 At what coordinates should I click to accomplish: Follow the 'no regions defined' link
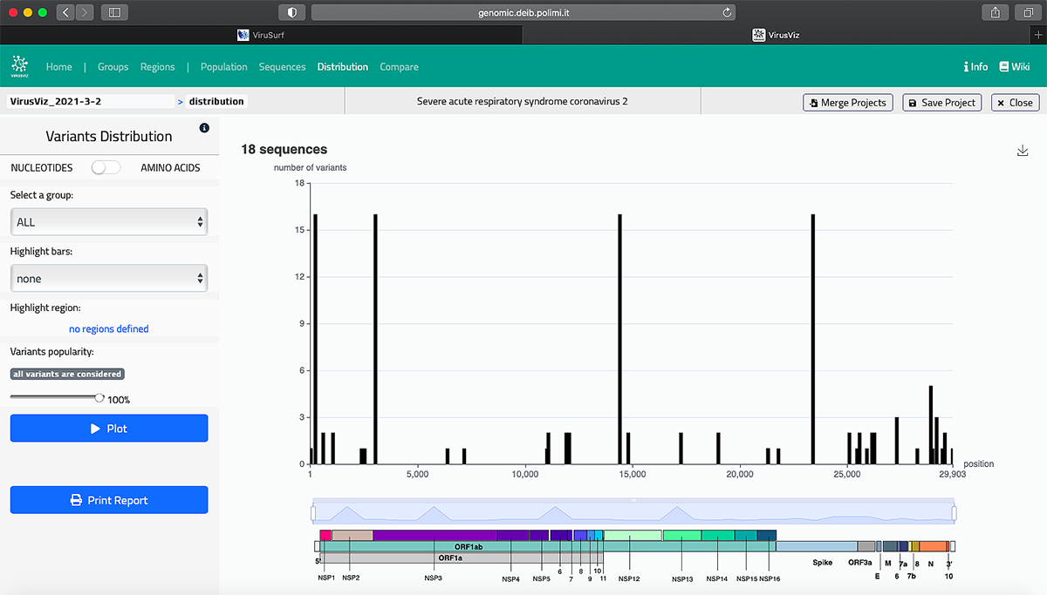109,329
